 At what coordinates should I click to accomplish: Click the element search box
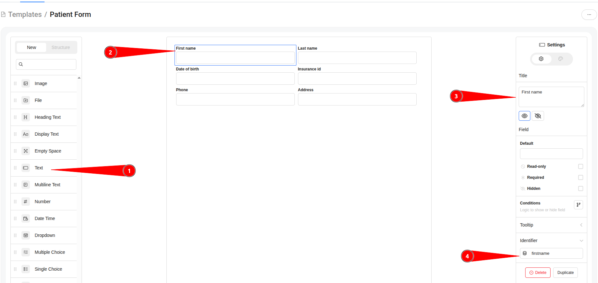click(x=46, y=64)
